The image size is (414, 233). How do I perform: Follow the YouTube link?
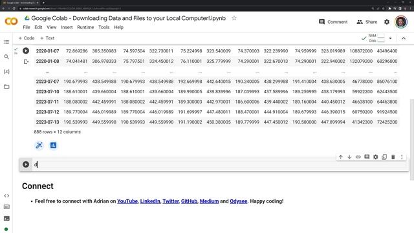click(x=127, y=201)
